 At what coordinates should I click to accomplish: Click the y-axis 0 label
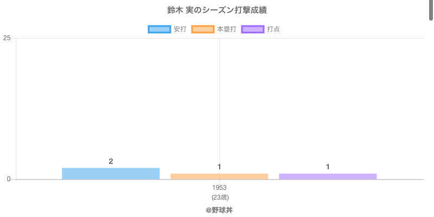click(x=9, y=179)
